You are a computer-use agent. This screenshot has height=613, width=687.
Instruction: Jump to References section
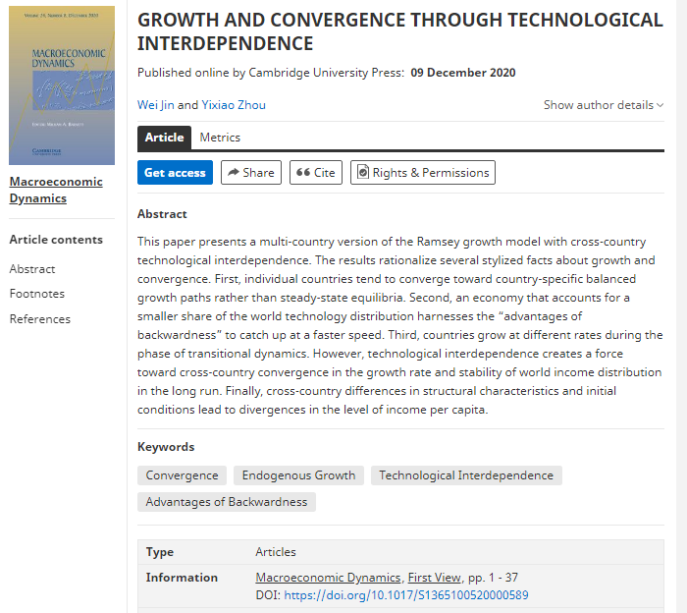[40, 319]
